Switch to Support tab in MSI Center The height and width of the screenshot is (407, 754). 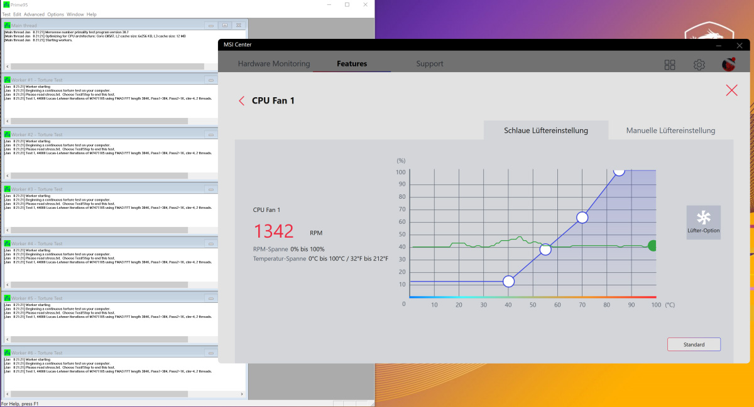[430, 64]
